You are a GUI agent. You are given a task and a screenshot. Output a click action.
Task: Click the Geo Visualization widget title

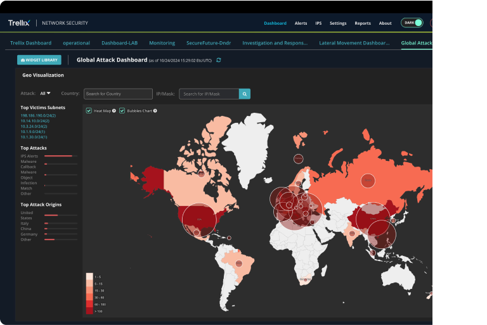tap(43, 75)
